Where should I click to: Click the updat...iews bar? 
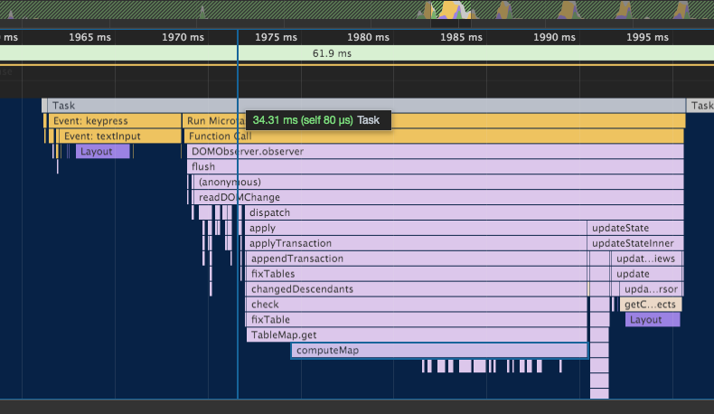pyautogui.click(x=646, y=259)
